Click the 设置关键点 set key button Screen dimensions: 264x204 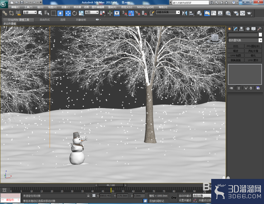[185, 200]
